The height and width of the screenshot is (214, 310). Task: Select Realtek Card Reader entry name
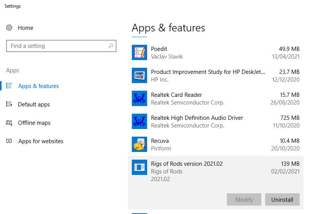pos(176,95)
